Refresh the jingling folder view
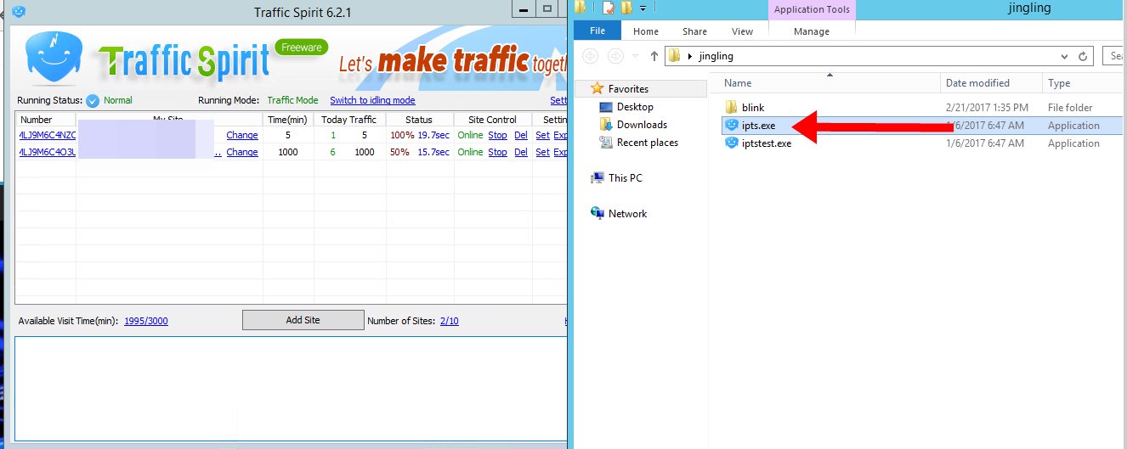The width and height of the screenshot is (1127, 449). 1083,56
